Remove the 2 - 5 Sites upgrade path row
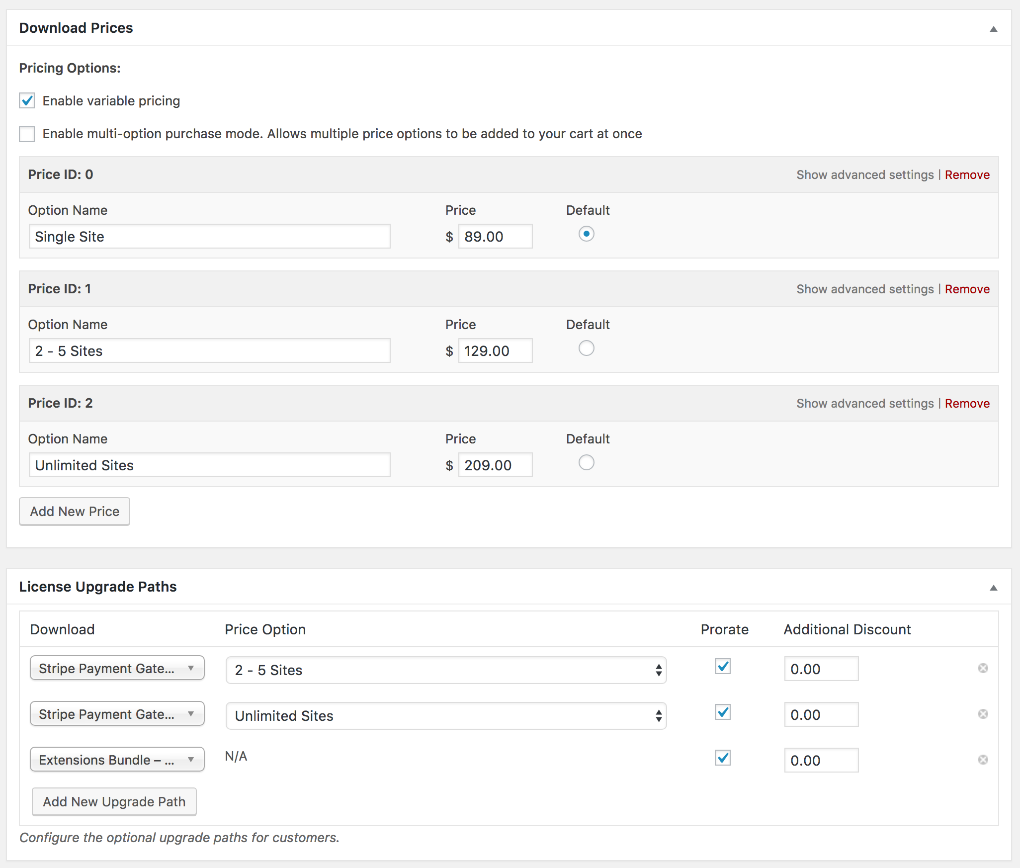The width and height of the screenshot is (1020, 868). pos(983,668)
